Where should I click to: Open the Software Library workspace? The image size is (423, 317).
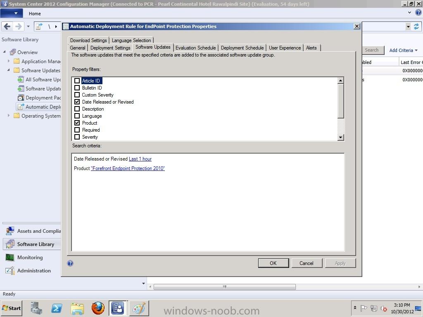pyautogui.click(x=32, y=244)
